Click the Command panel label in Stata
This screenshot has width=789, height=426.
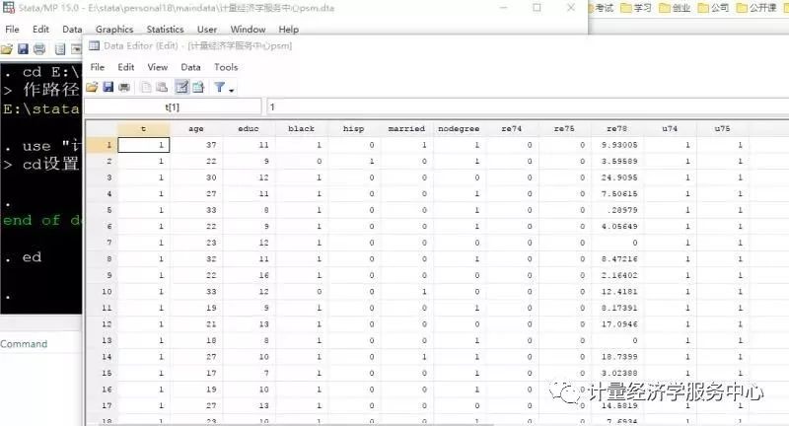click(24, 344)
